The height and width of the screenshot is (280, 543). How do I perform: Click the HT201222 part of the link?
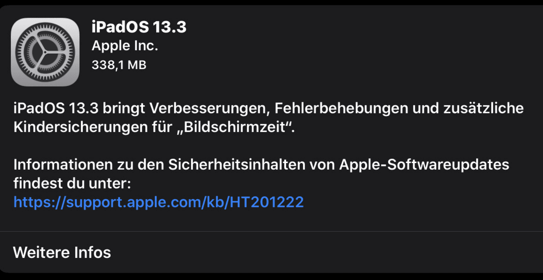tap(267, 201)
